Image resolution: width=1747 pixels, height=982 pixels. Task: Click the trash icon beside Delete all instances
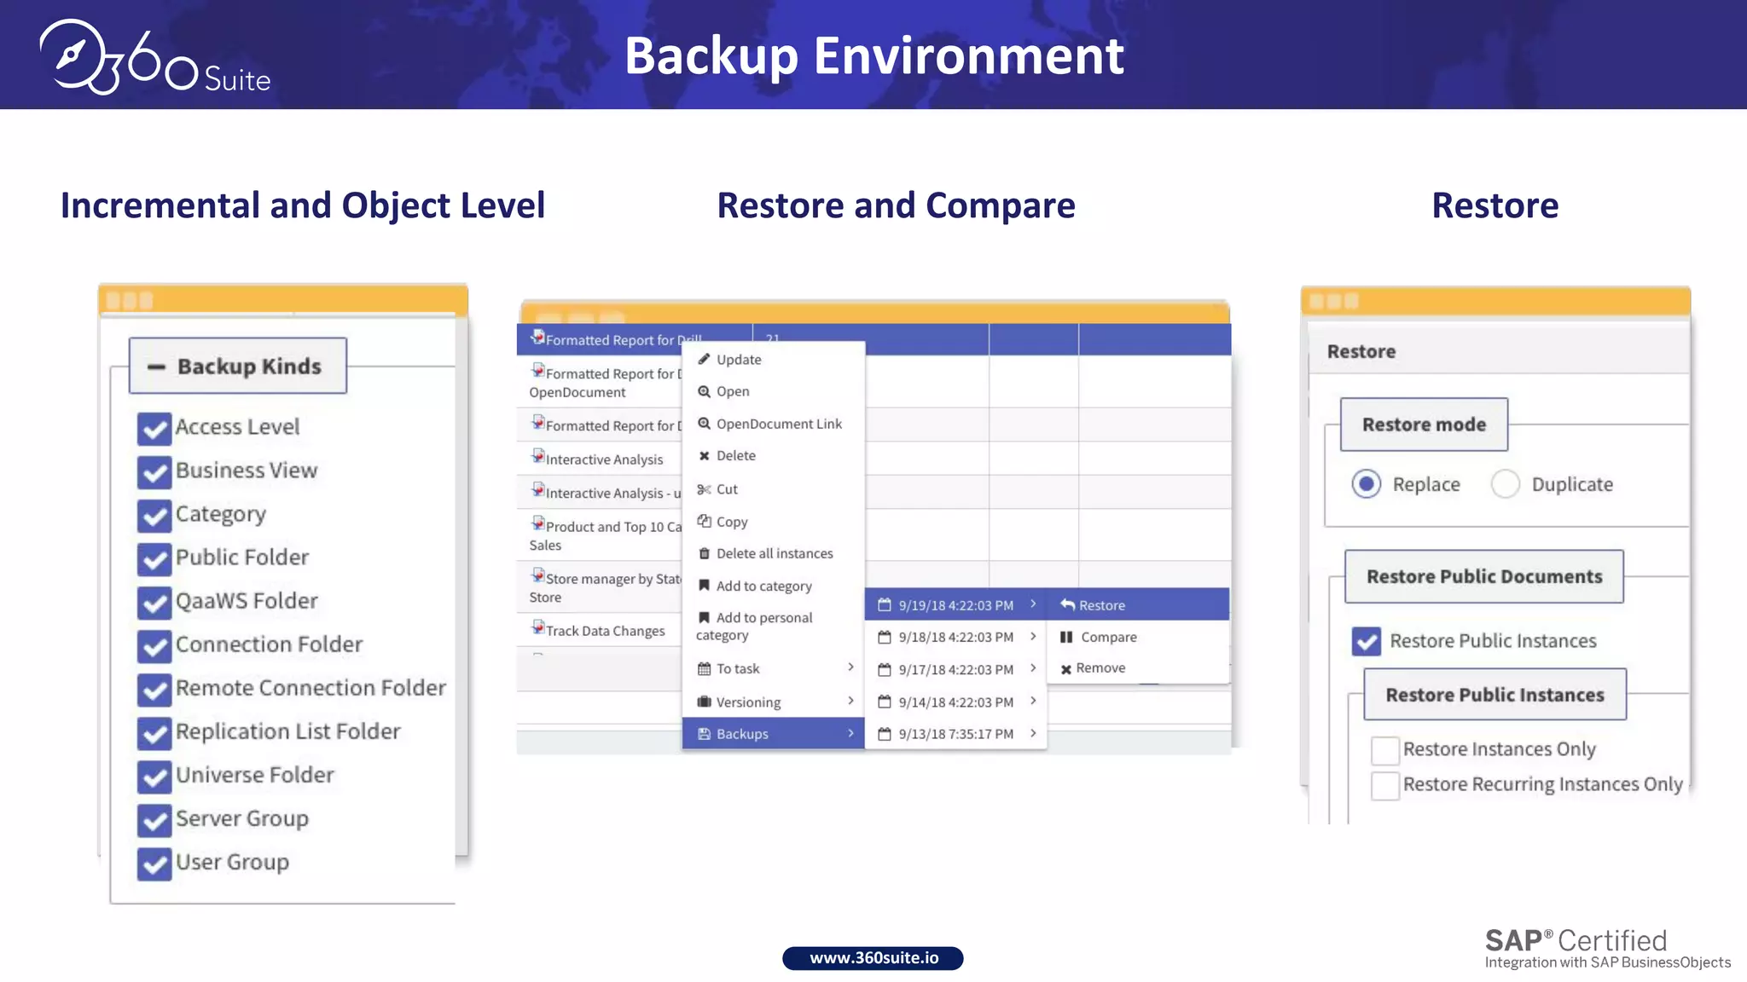point(704,553)
